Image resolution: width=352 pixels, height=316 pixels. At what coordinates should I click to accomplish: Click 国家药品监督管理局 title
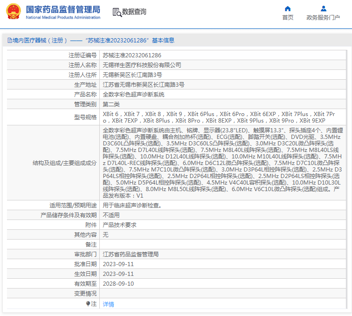point(63,9)
